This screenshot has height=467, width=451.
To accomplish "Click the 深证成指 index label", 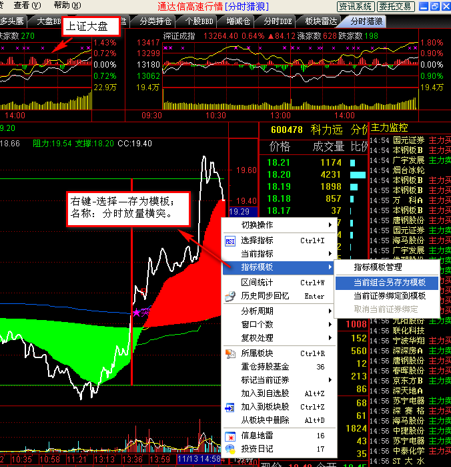I will click(179, 36).
